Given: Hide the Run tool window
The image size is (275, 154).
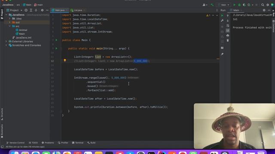Looking at the screenshot, I should pos(269,10).
